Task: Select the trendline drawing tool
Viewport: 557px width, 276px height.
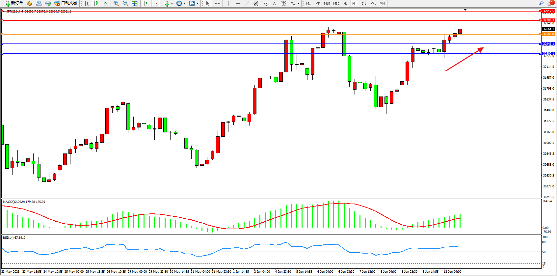Action: coord(247,3)
